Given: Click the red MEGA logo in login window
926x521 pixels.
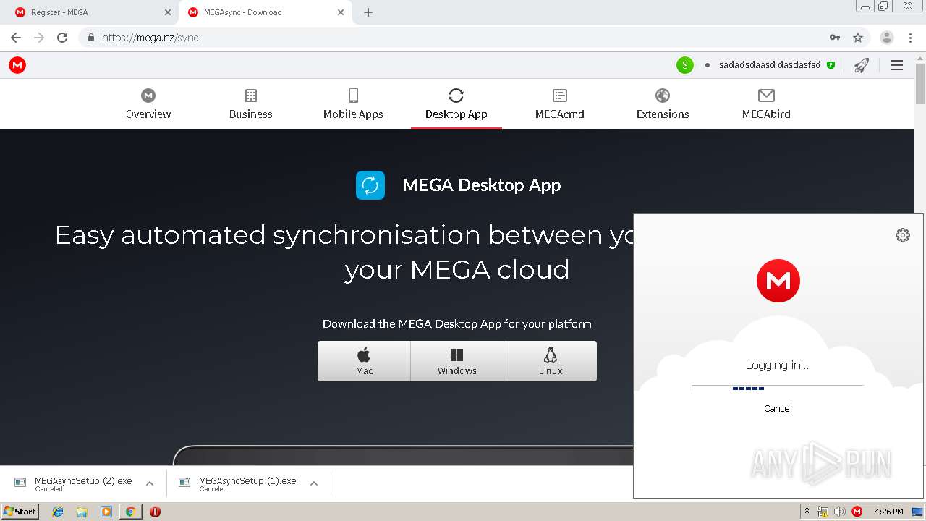Looking at the screenshot, I should (778, 281).
